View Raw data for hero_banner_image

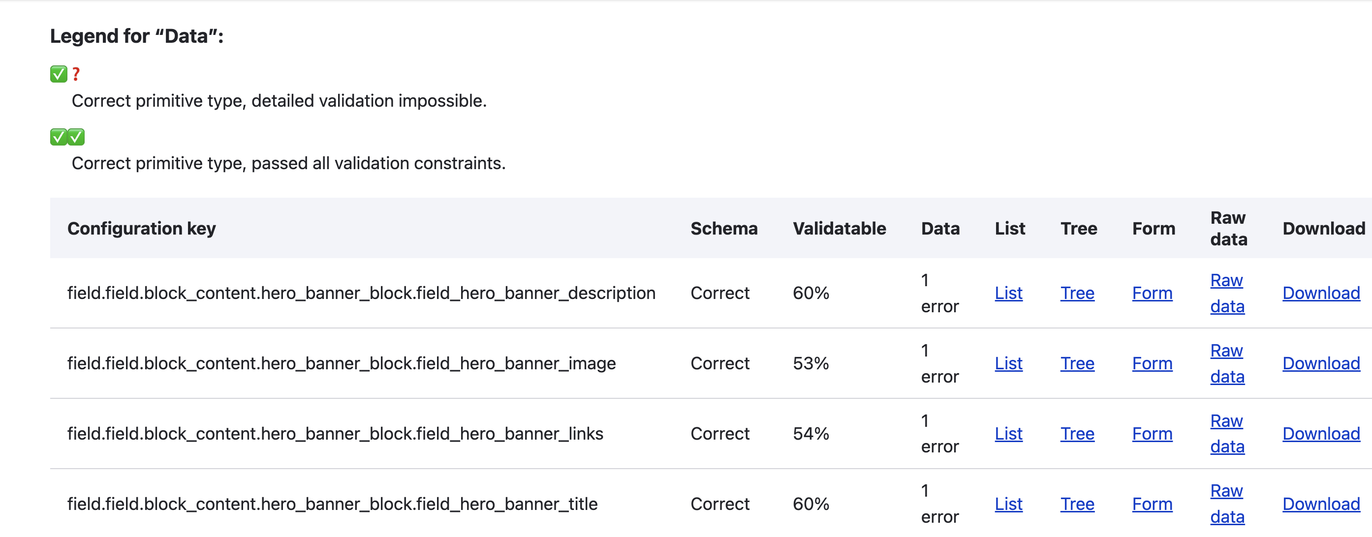tap(1227, 363)
